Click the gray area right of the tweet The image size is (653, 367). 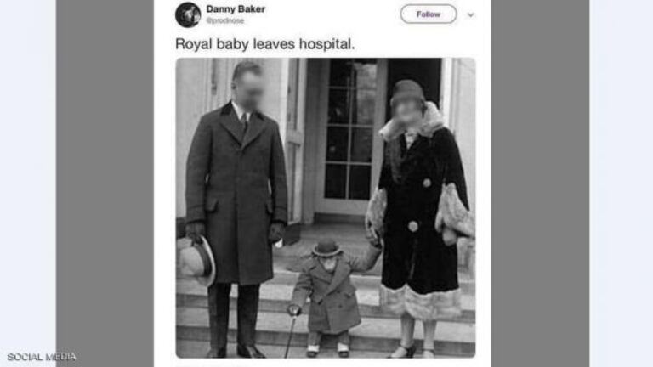[x=540, y=183]
